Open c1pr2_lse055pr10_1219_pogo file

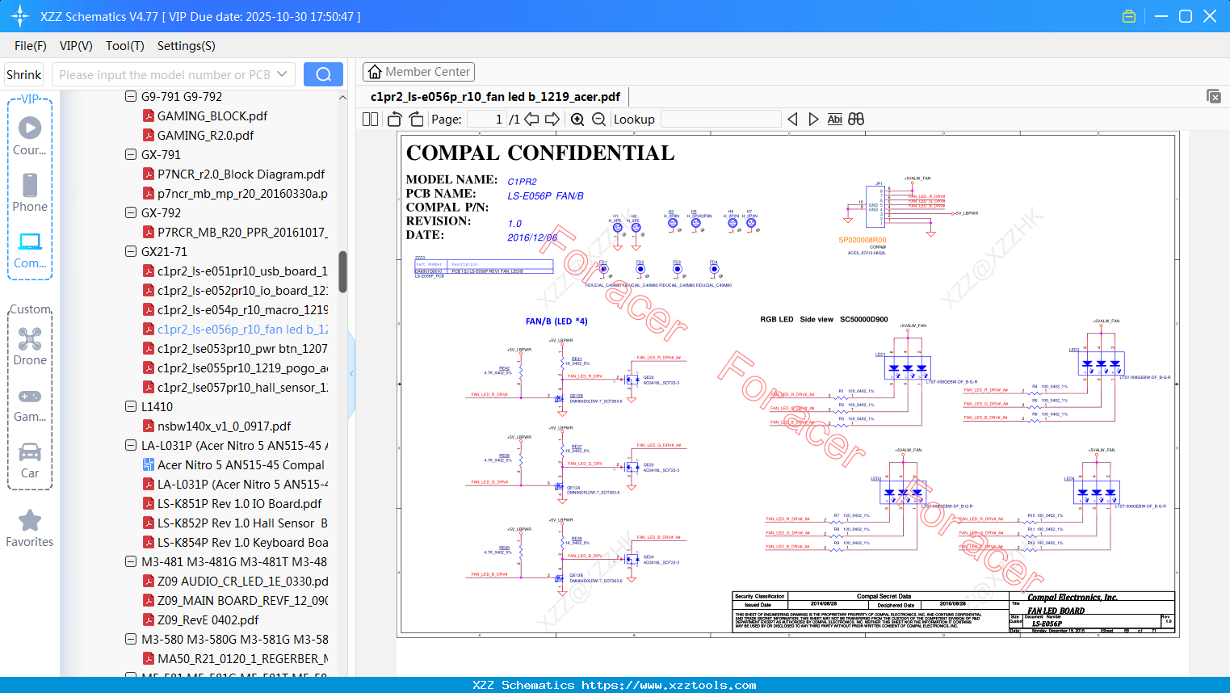235,367
